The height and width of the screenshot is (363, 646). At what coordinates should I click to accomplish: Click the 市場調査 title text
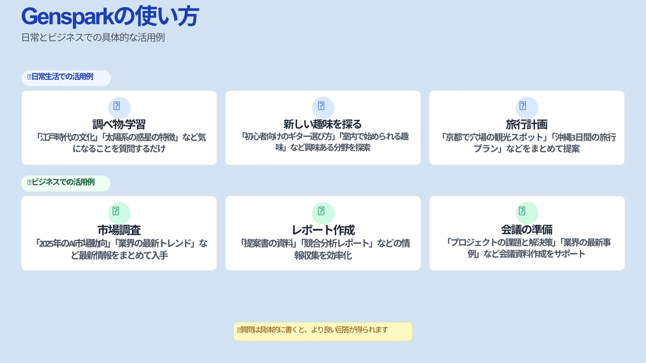118,229
